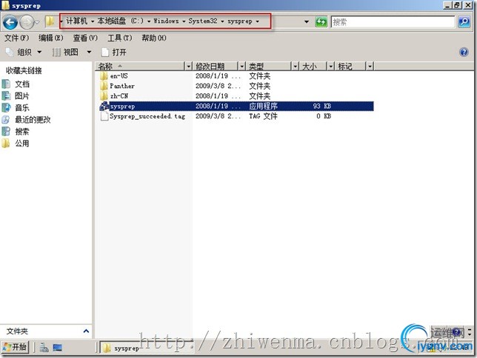Screen dimensions: 477x358
Task: Click the green Refresh button
Action: click(321, 22)
